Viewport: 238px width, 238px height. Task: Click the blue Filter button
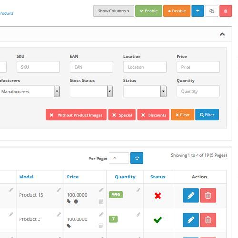(207, 115)
